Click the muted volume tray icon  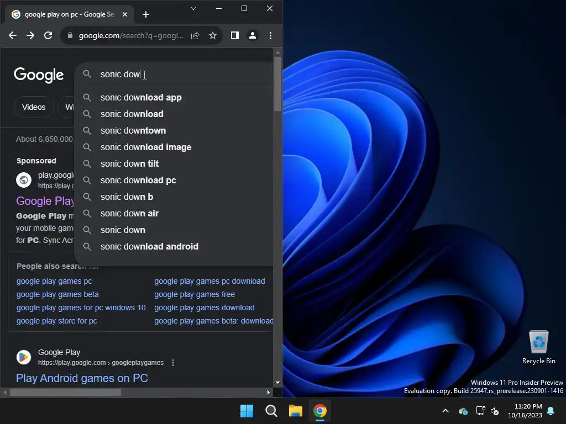(495, 411)
